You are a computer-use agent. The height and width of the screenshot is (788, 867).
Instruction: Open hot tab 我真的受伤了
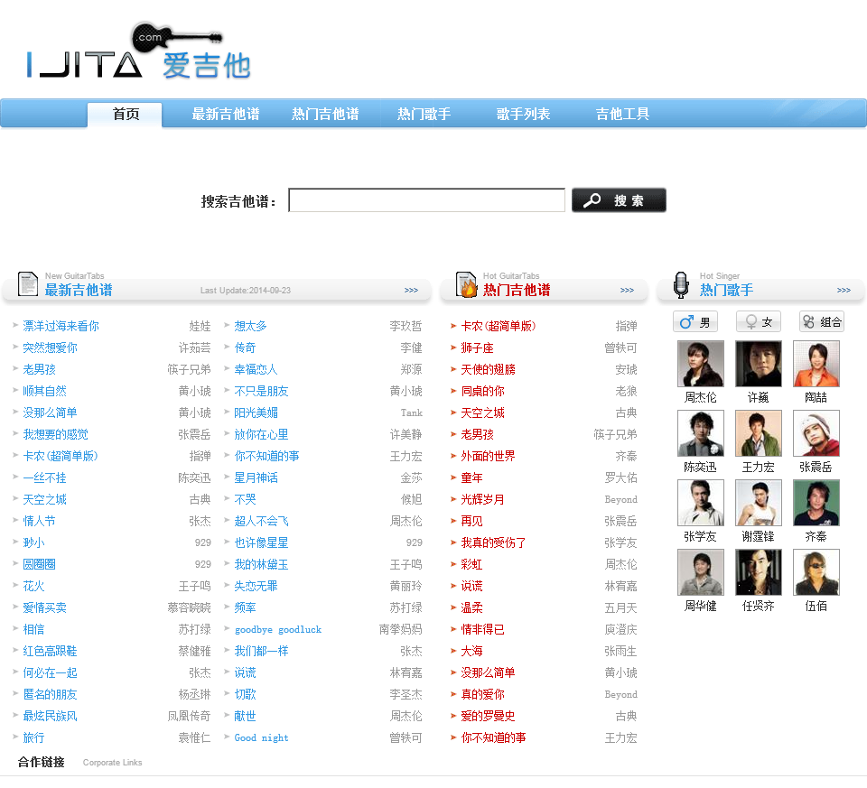(494, 542)
